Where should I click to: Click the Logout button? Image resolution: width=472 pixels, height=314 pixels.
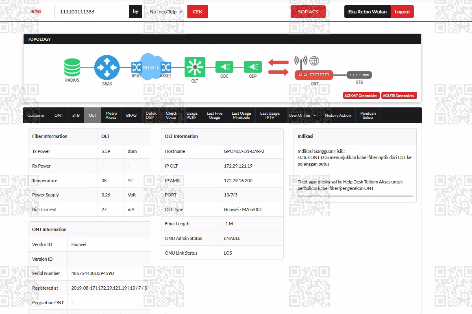[x=402, y=12]
